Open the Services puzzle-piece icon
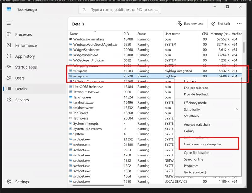This screenshot has height=193, width=252. click(x=9, y=100)
